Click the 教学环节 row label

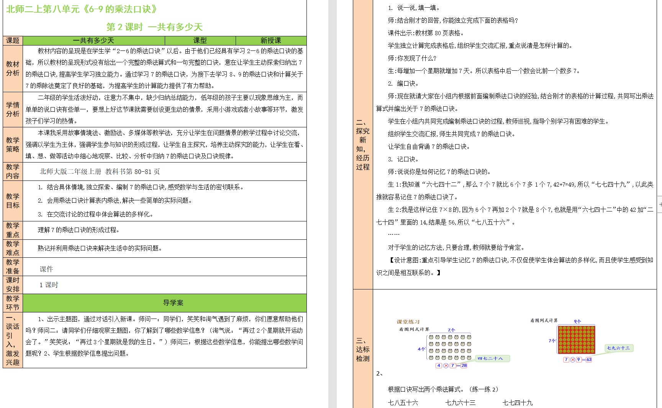[13, 303]
